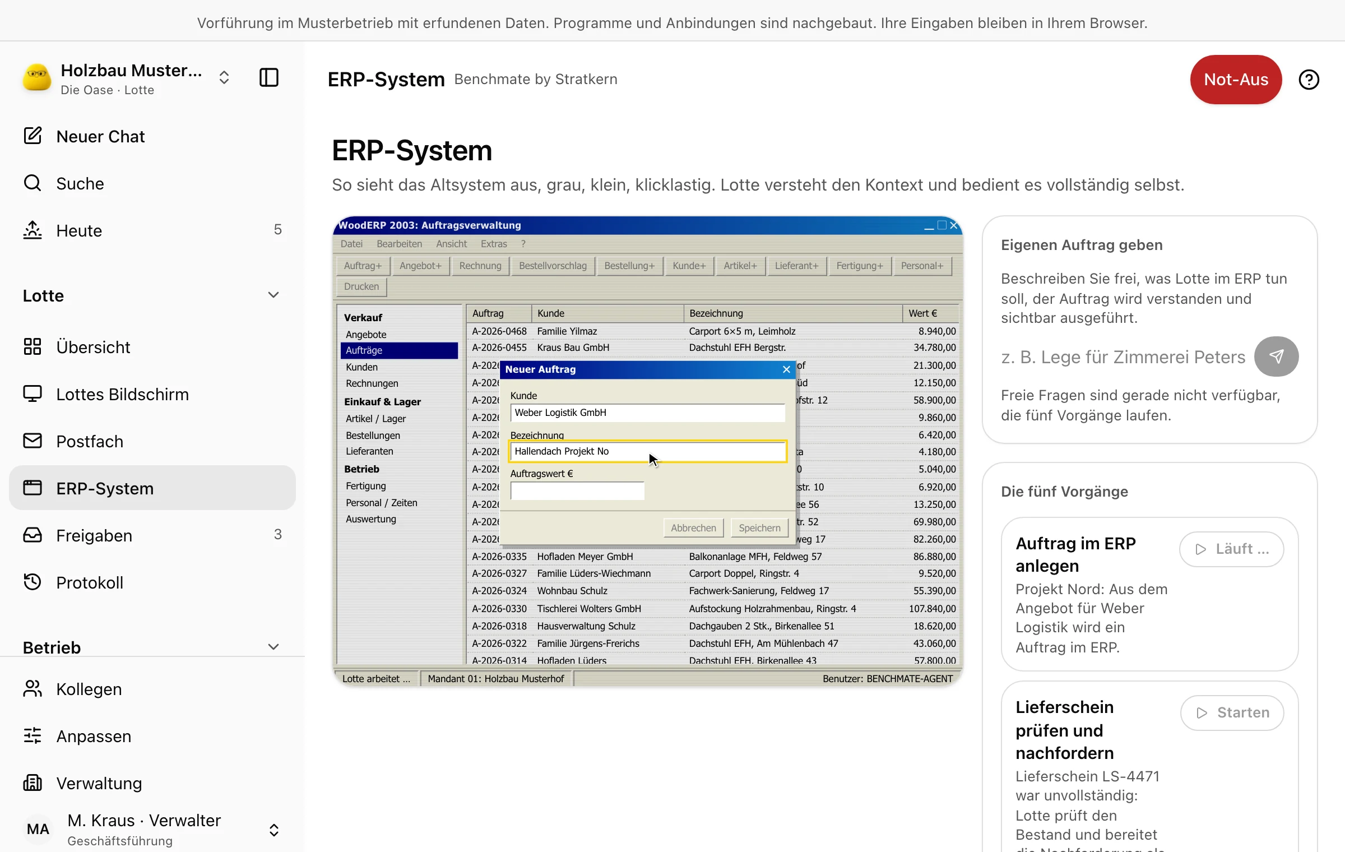Viewport: 1345px width, 852px height.
Task: Start the Lieferschein prüfen Vorgang
Action: [1232, 713]
